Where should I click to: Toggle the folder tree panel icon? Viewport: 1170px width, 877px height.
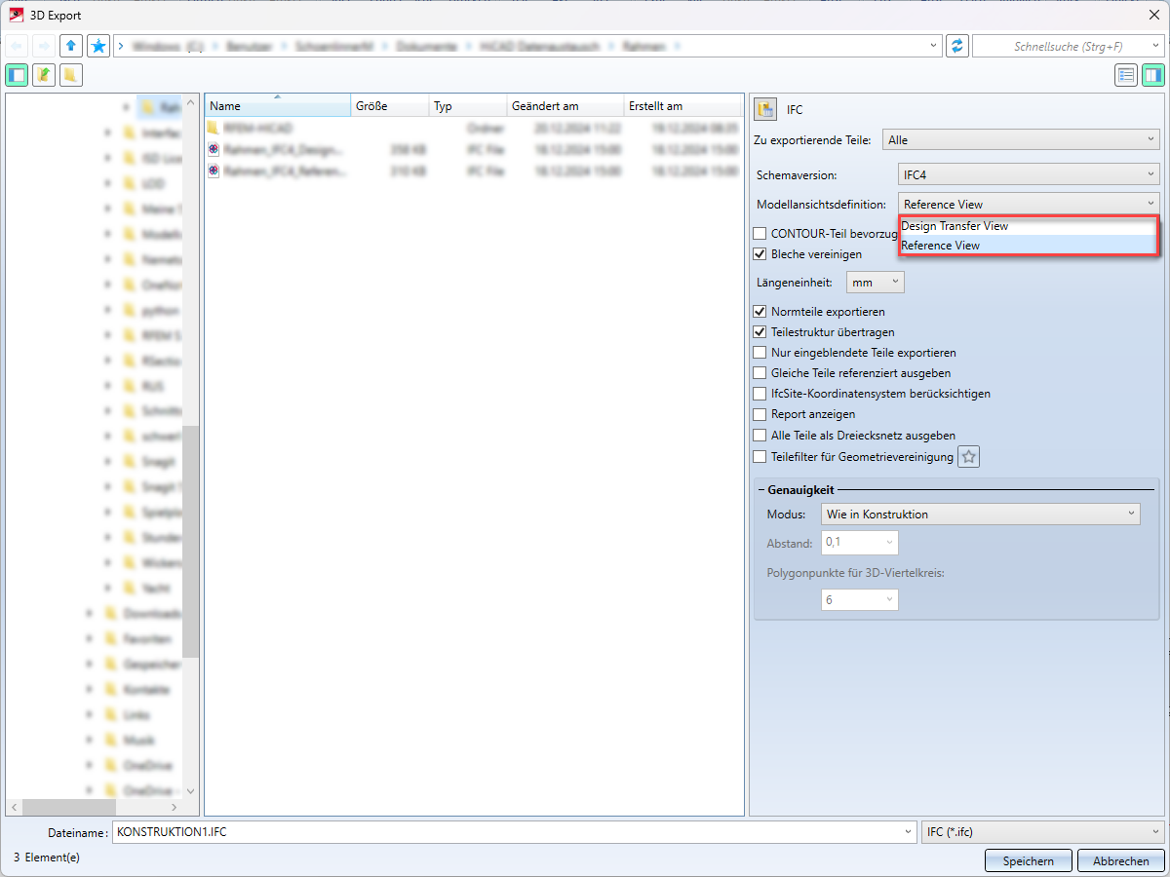click(x=16, y=74)
